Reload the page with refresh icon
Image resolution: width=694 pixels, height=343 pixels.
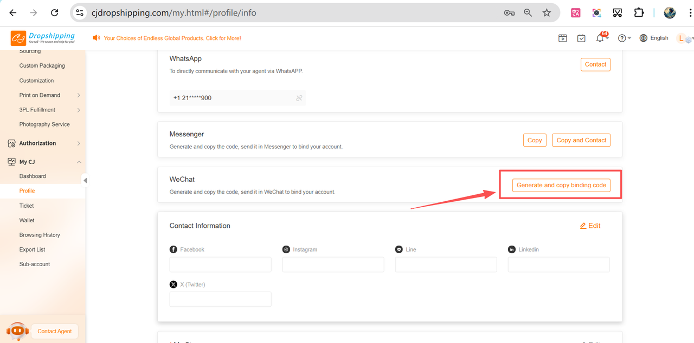[54, 12]
